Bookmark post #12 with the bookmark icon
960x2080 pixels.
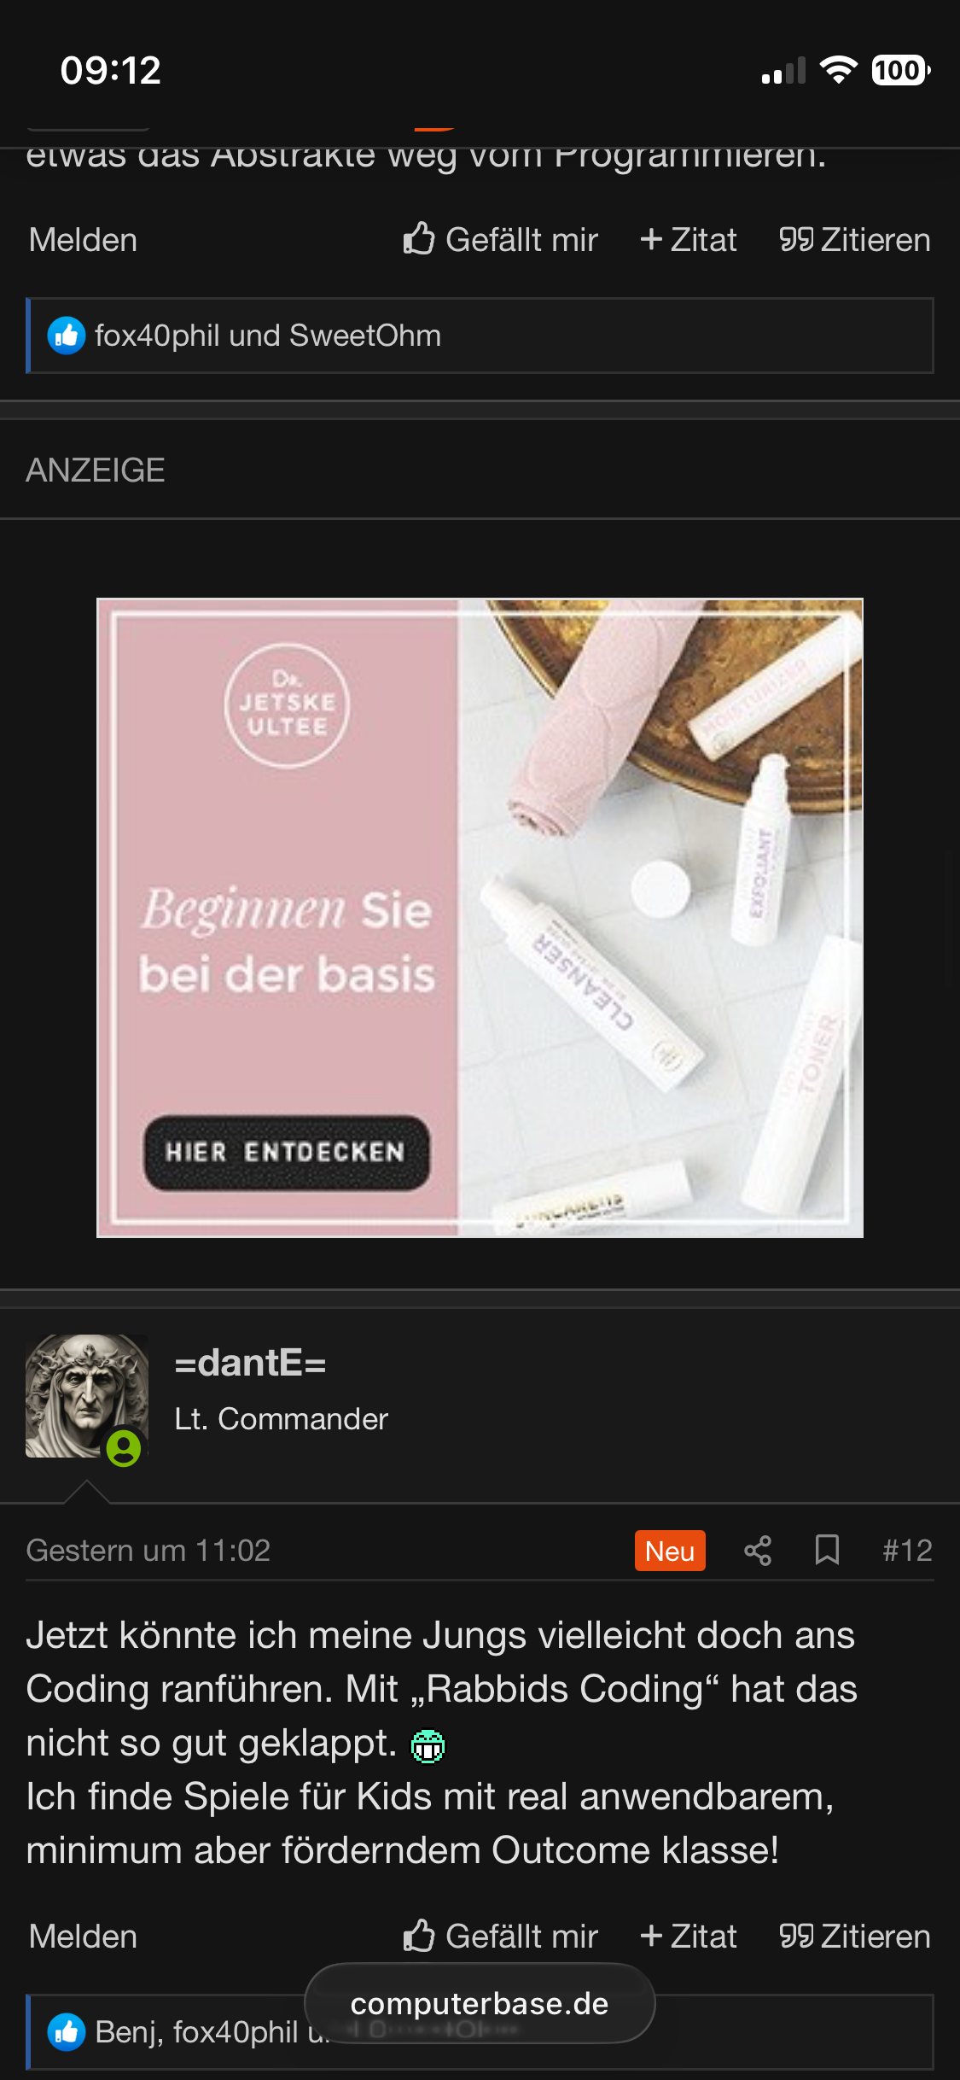click(x=827, y=1551)
